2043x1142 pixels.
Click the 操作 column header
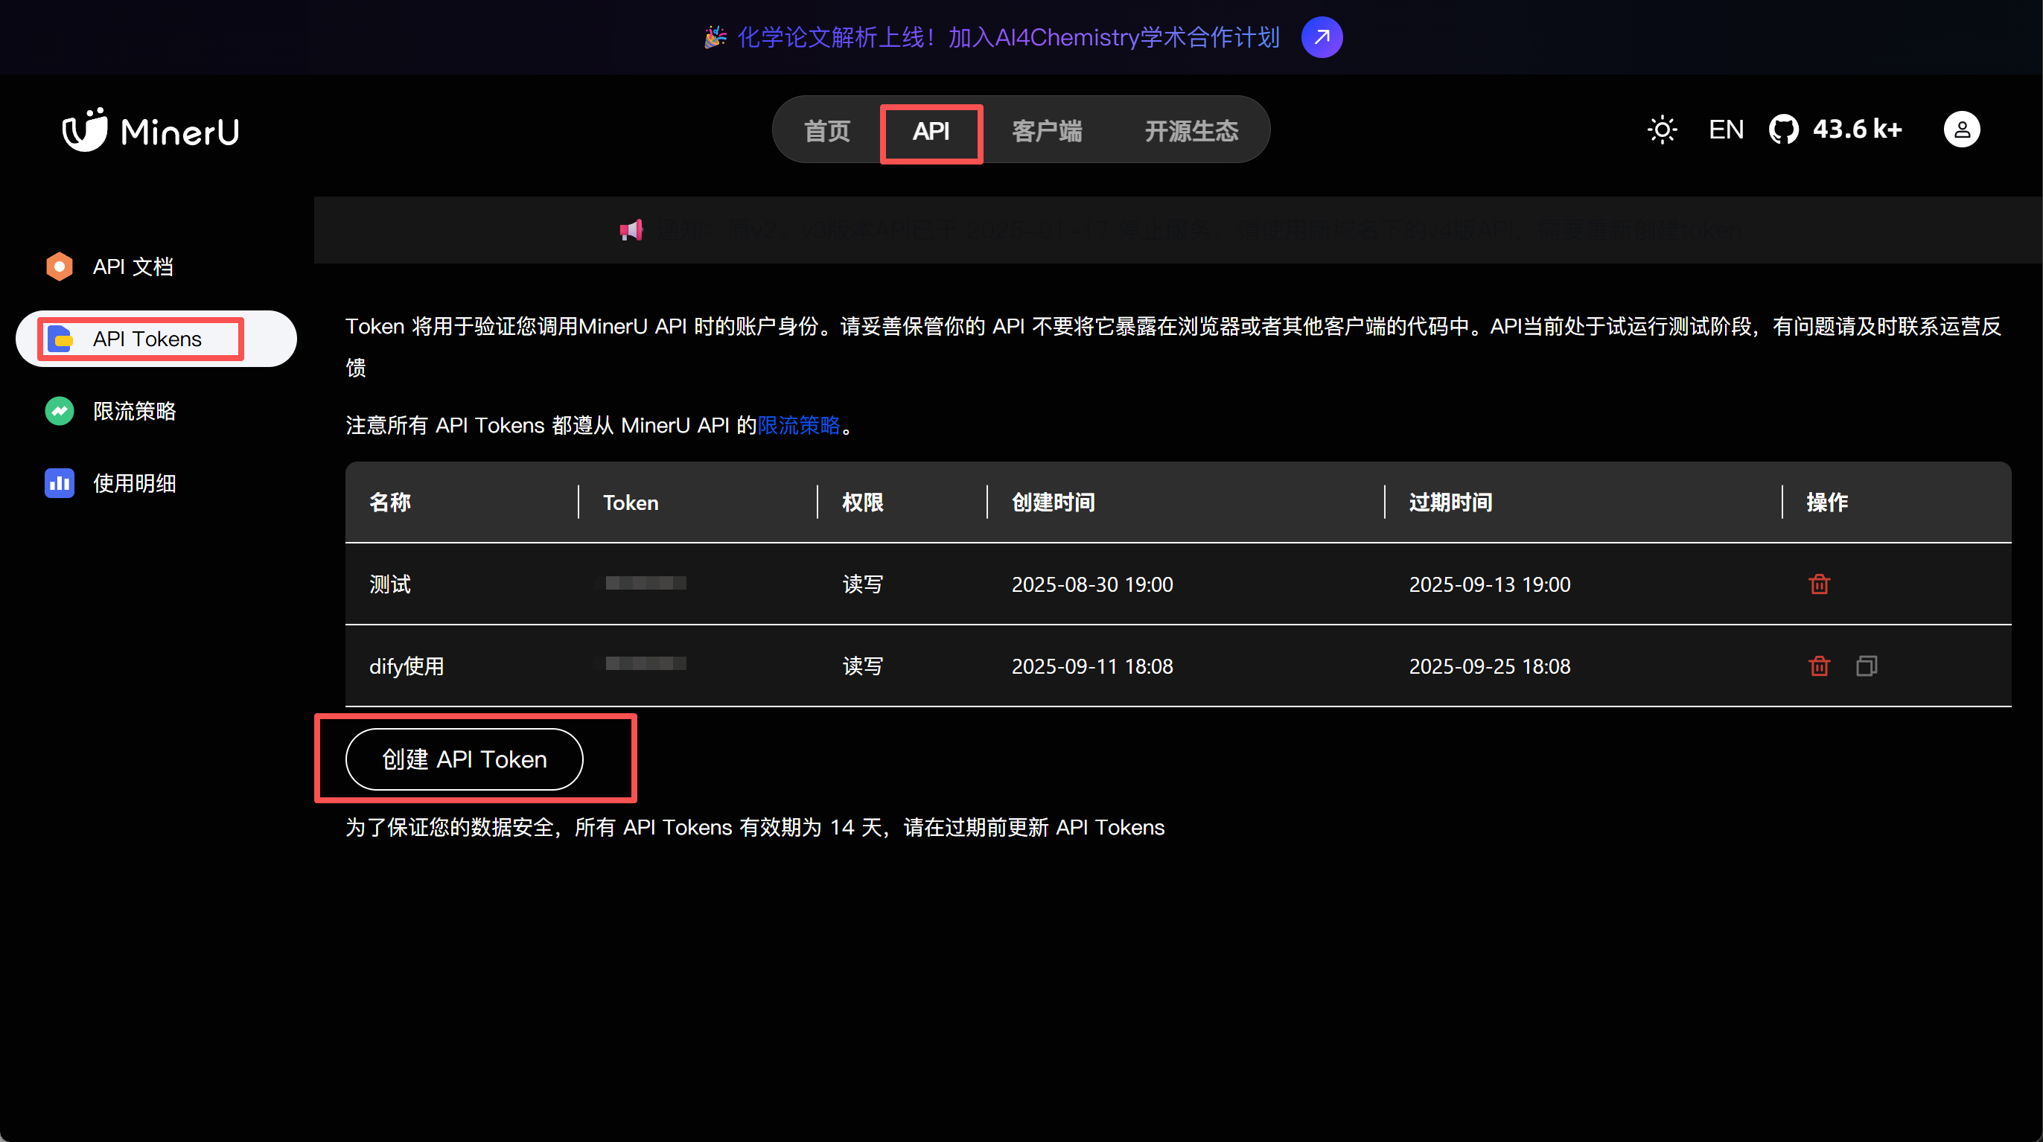pos(1826,502)
